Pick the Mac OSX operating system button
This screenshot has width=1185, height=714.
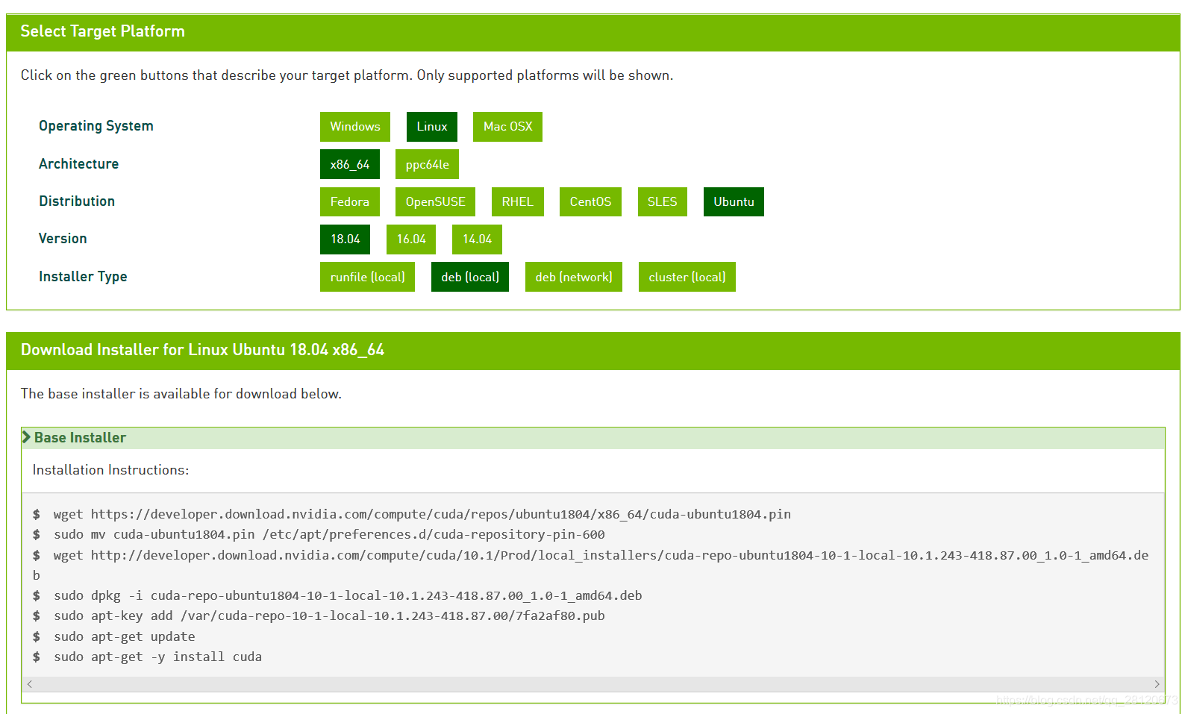click(507, 127)
